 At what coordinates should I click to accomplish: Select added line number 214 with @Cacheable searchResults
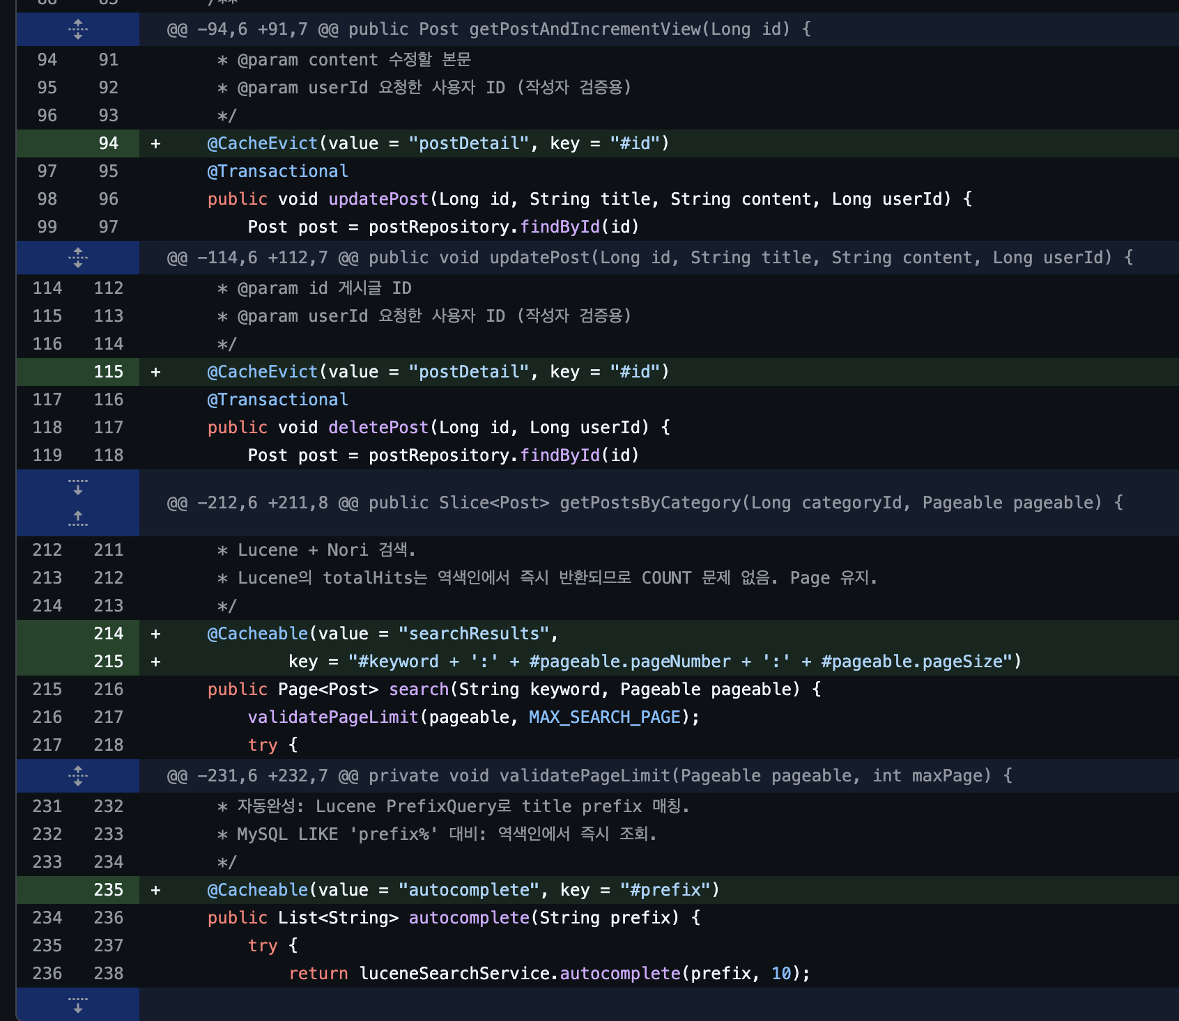pos(108,634)
